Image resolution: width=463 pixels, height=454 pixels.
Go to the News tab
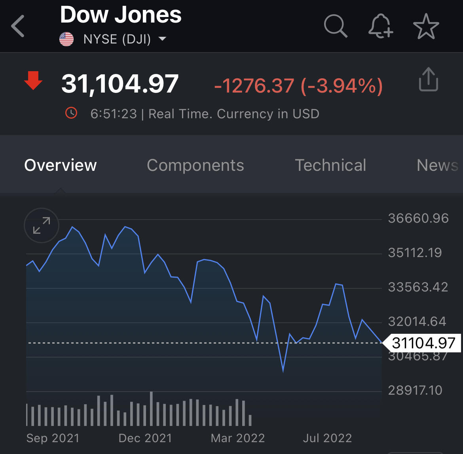pyautogui.click(x=437, y=165)
